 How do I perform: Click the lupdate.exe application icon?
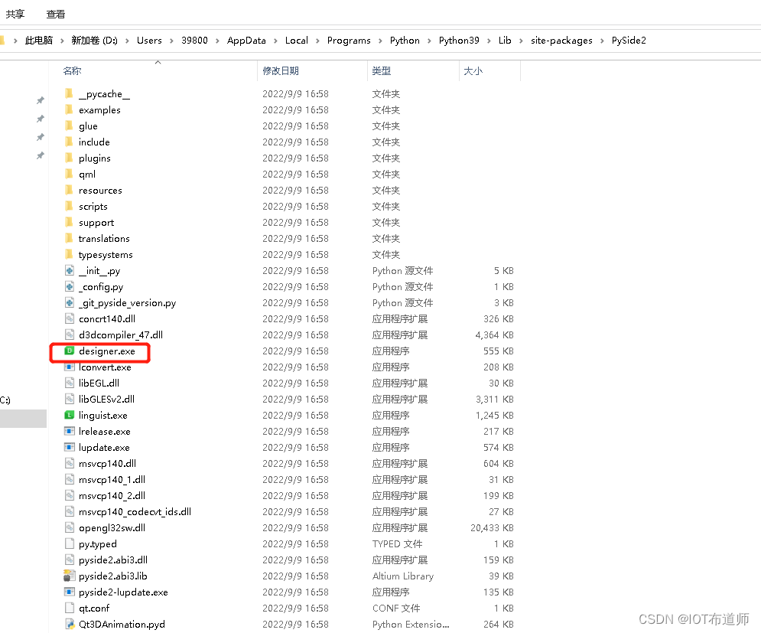(x=70, y=447)
